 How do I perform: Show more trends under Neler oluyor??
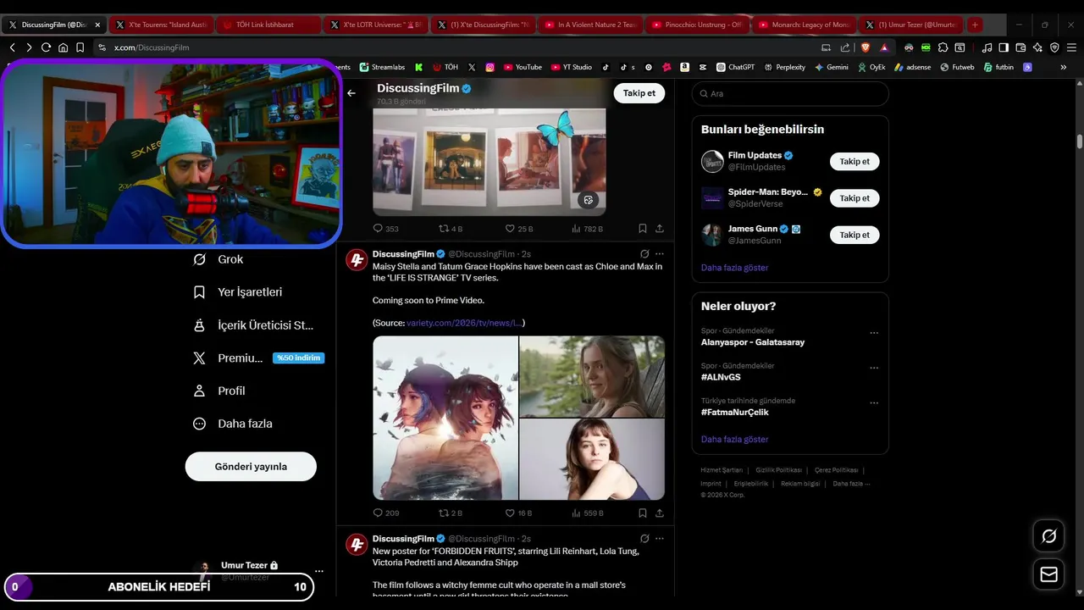(x=734, y=440)
